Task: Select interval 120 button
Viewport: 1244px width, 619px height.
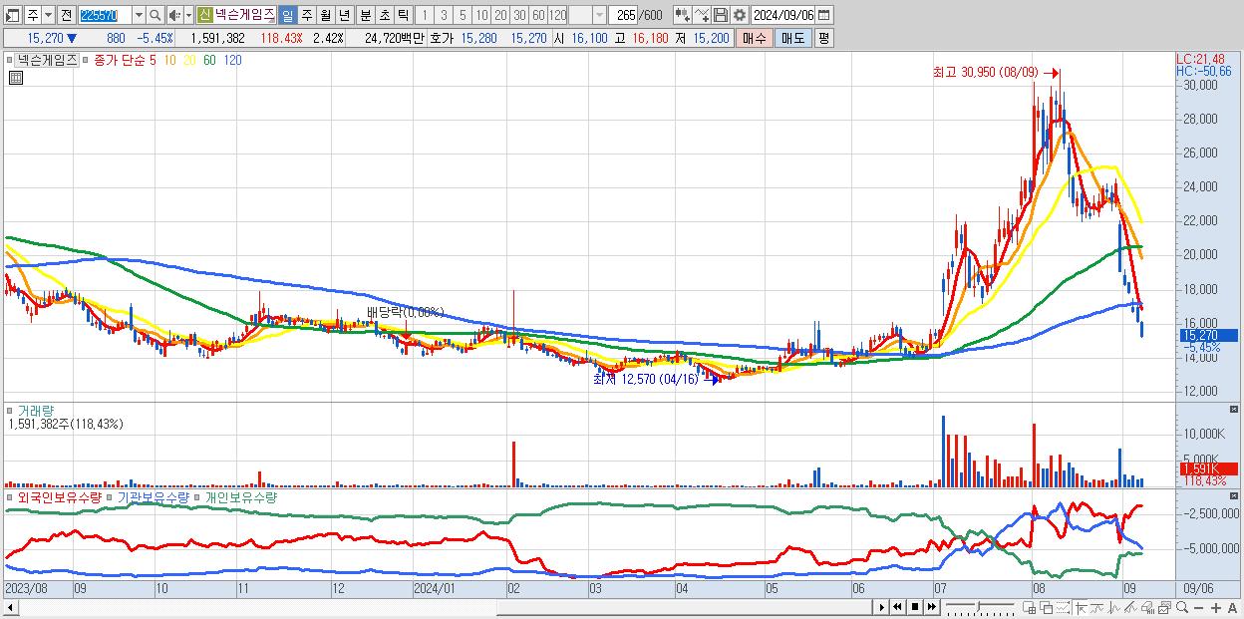Action: 557,15
